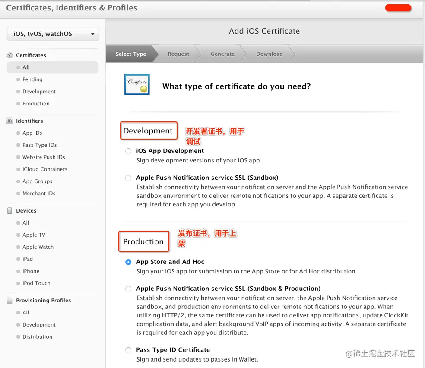Click the Identifiers ID badge icon
This screenshot has width=425, height=368.
10,121
